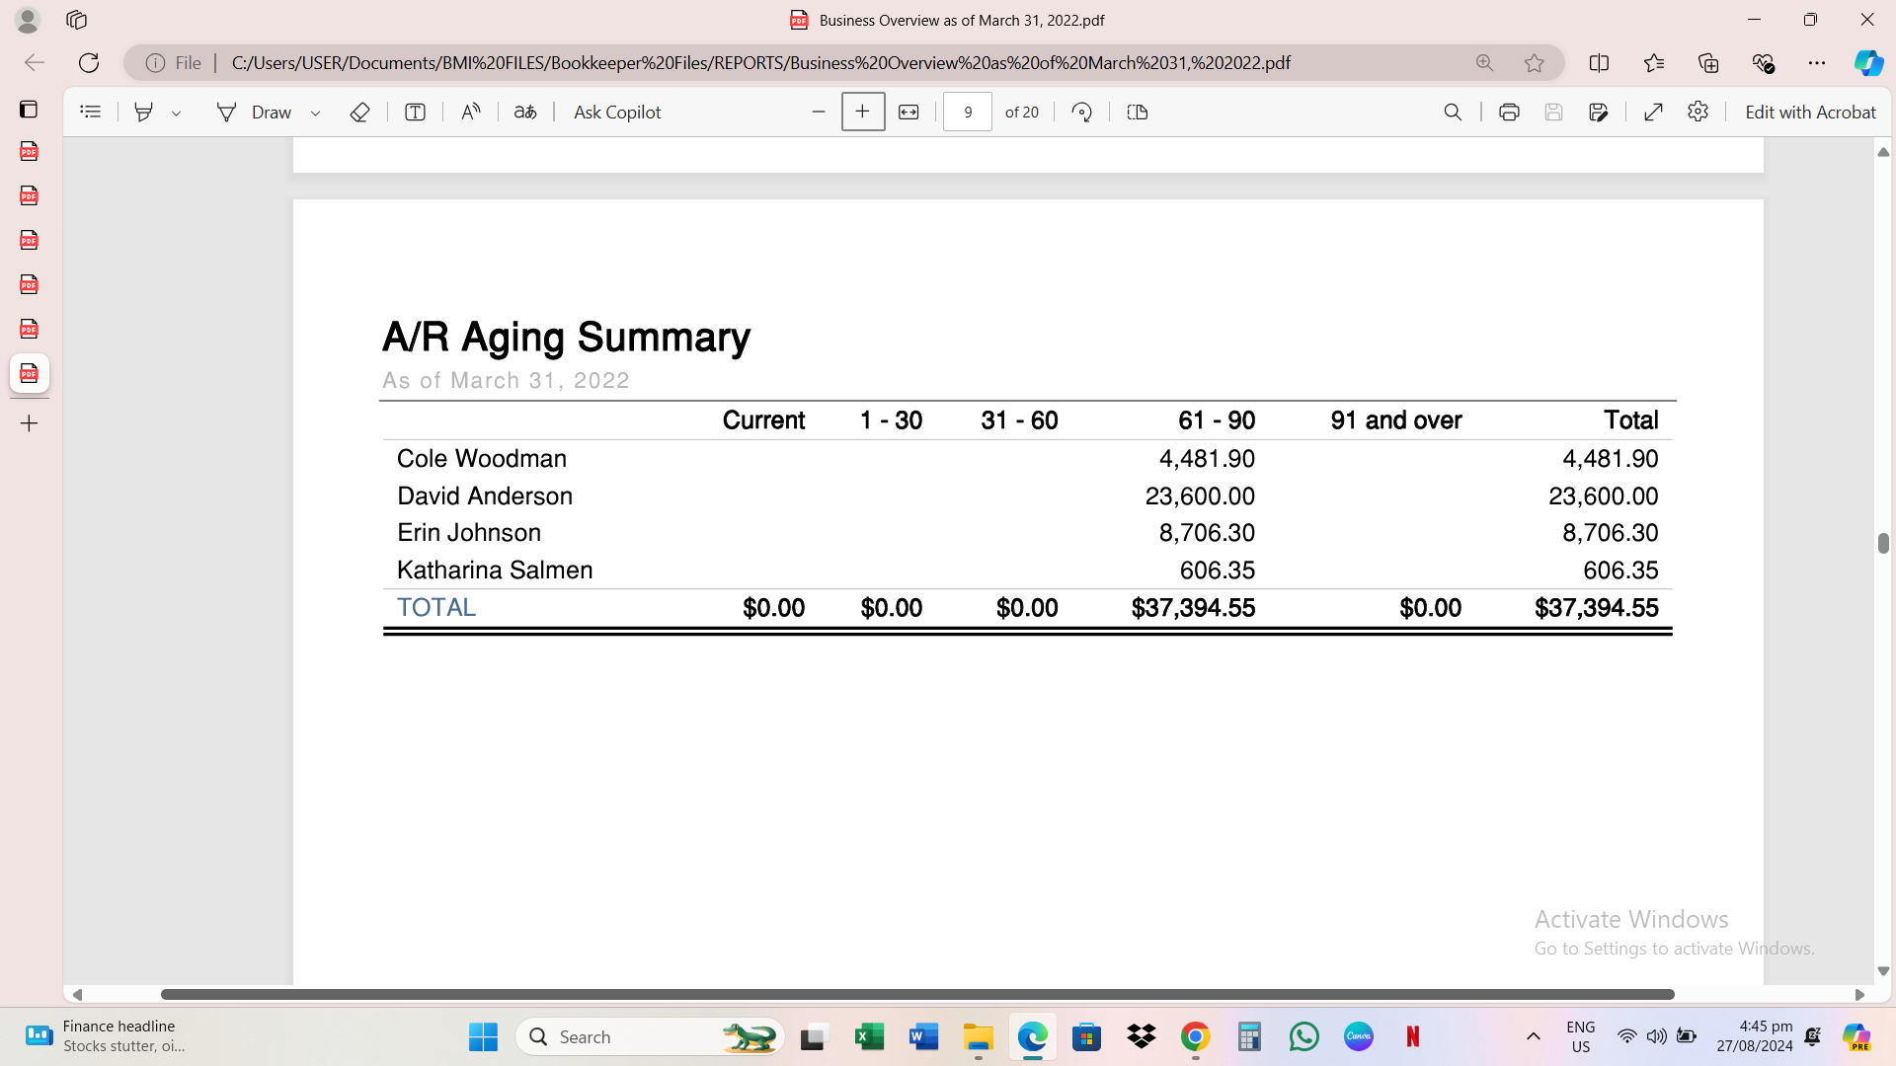This screenshot has width=1896, height=1066.
Task: Toggle the page view layout
Action: 1138,113
